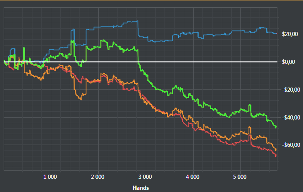Image resolution: width=303 pixels, height=192 pixels.
Task: Click the -$20,00 y-axis label
Action: pos(291,90)
